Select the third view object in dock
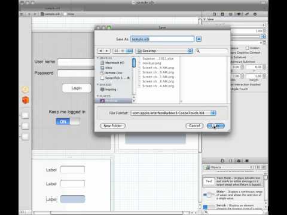 [x=25, y=137]
